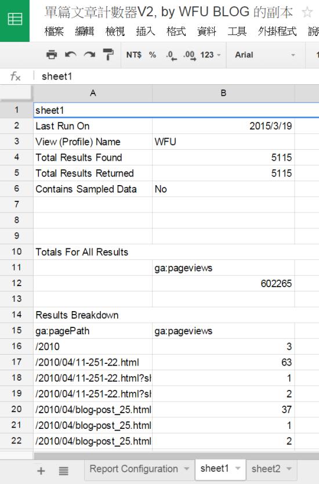Image resolution: width=319 pixels, height=484 pixels.
Task: Select column B header
Action: click(x=223, y=93)
